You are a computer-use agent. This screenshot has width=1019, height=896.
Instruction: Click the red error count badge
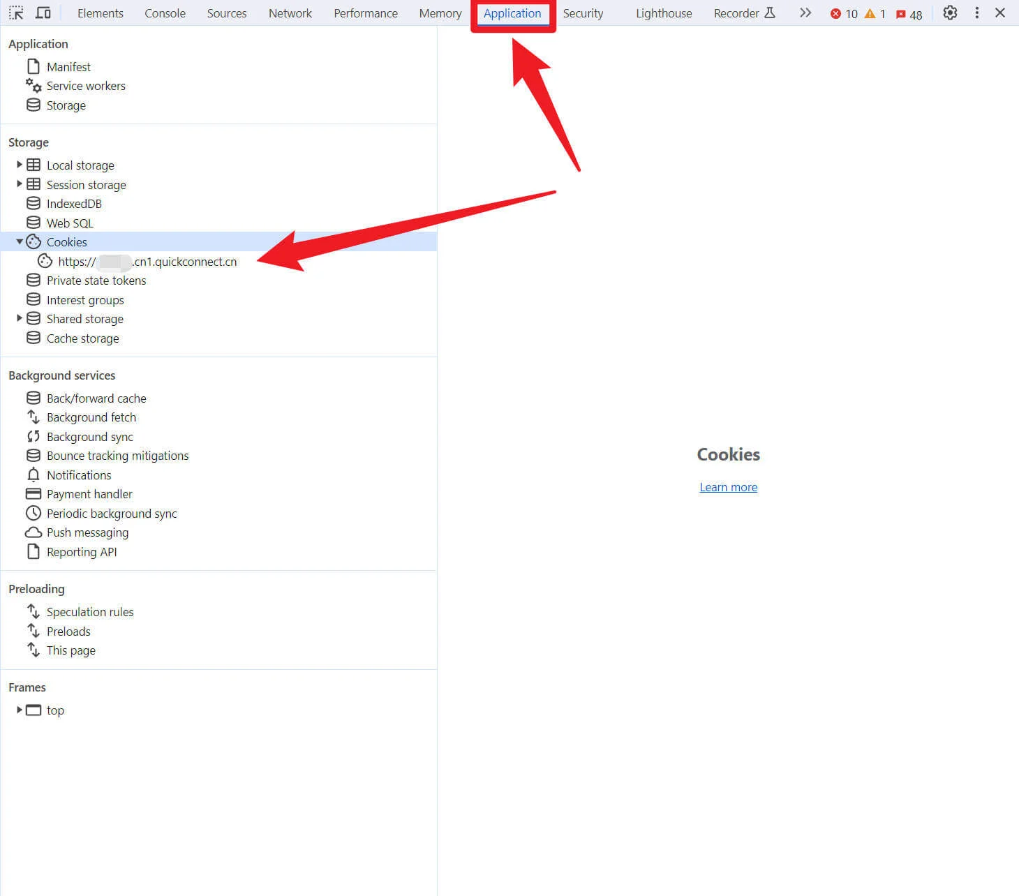click(844, 14)
